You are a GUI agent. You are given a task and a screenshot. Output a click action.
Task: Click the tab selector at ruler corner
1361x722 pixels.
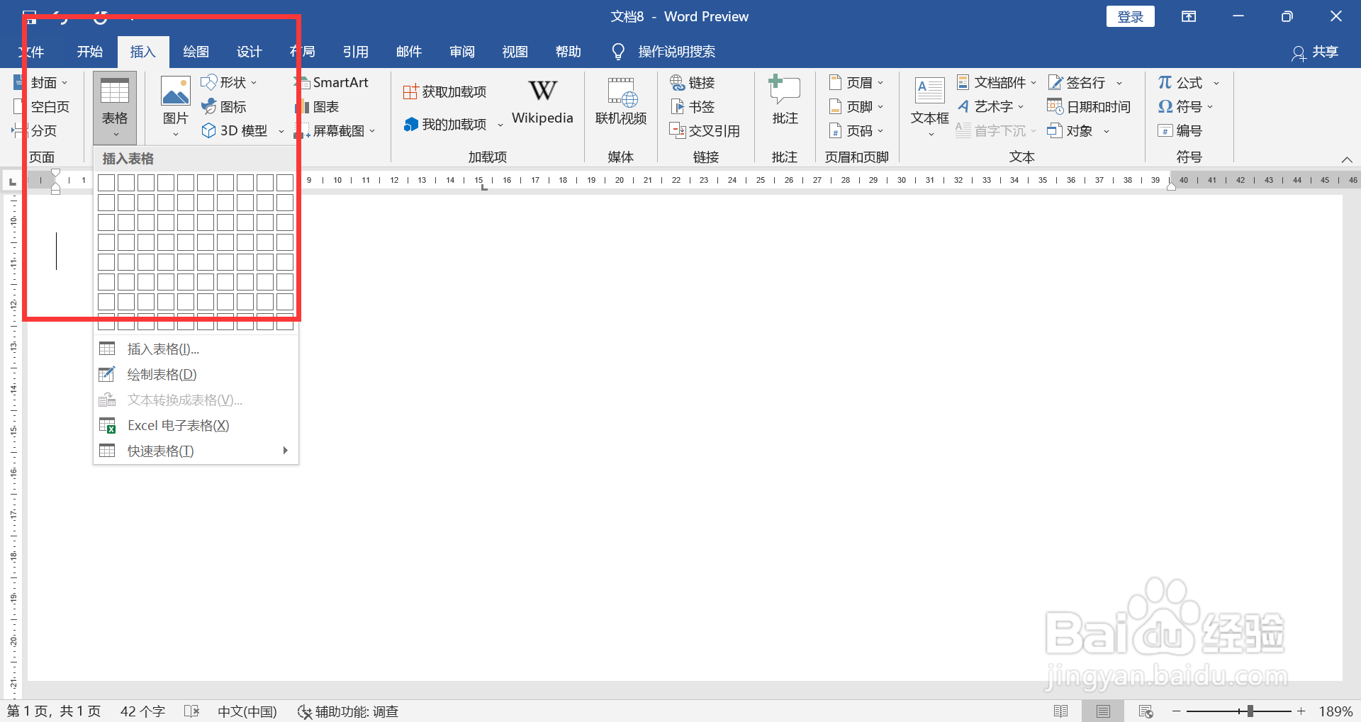coord(12,181)
